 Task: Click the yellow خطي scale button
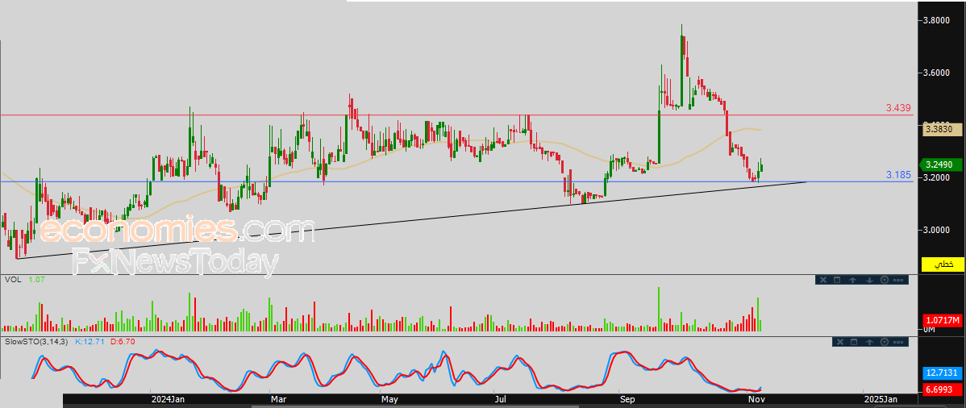pyautogui.click(x=943, y=264)
